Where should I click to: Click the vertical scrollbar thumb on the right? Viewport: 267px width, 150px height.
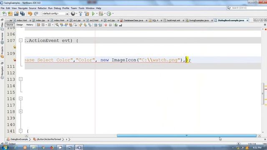pos(263,94)
